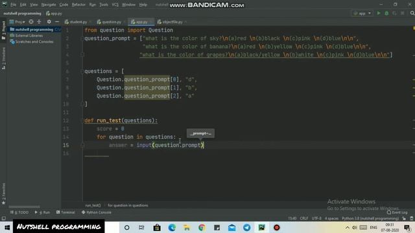Run the app configuration with green play icon
Viewport: 415px width, 233px height.
coord(379,13)
